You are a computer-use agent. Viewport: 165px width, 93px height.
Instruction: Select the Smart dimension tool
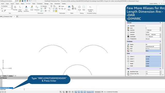tap(32, 8)
